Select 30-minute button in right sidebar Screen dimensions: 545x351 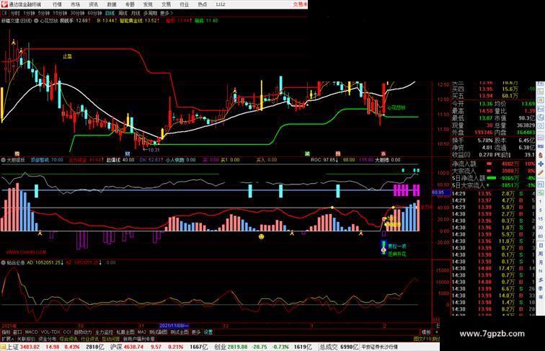coord(541,228)
